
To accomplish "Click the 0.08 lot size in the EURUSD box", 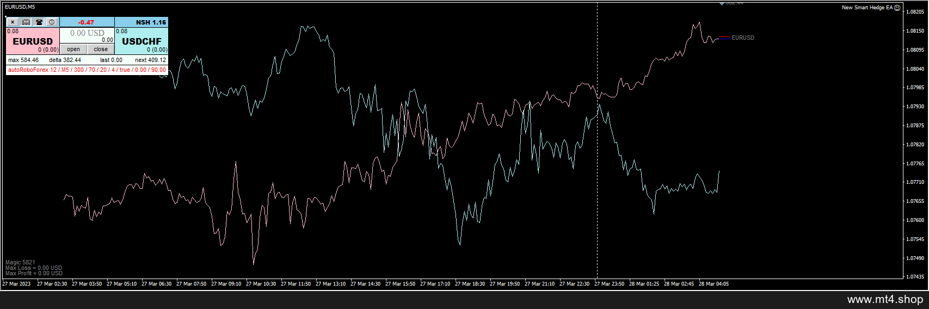I will pyautogui.click(x=13, y=31).
